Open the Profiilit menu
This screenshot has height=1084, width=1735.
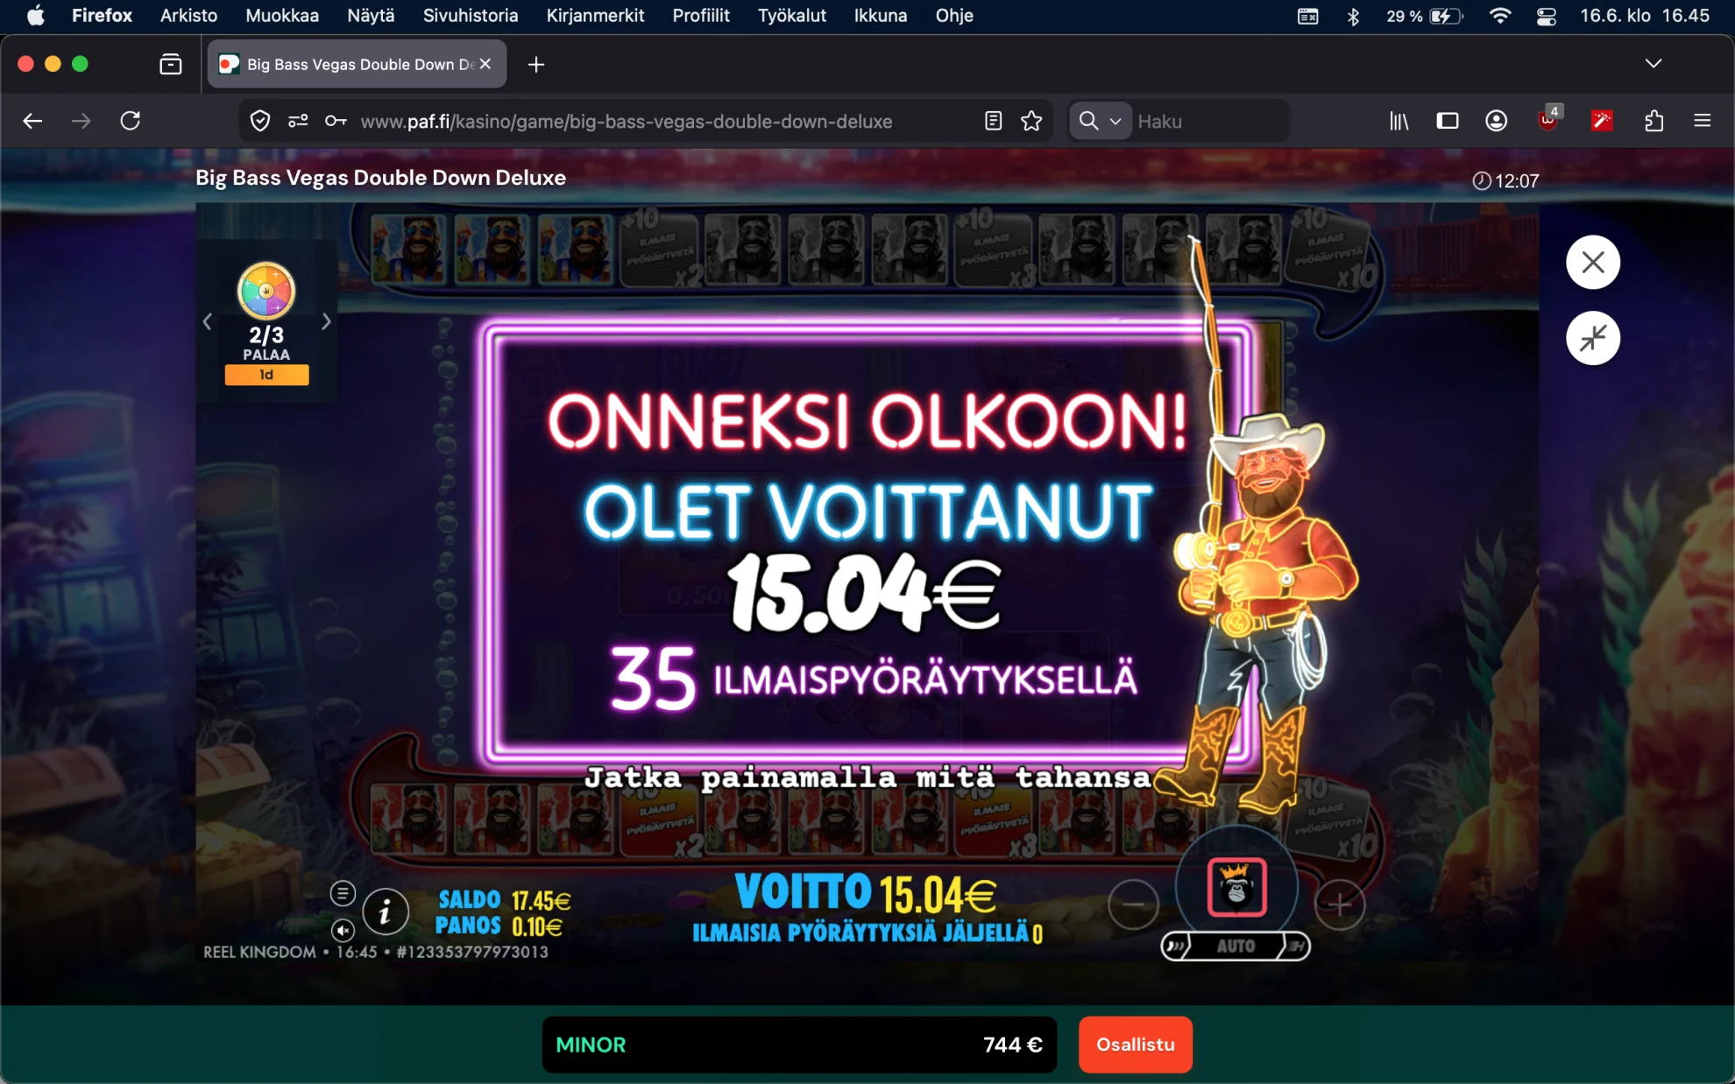(701, 16)
